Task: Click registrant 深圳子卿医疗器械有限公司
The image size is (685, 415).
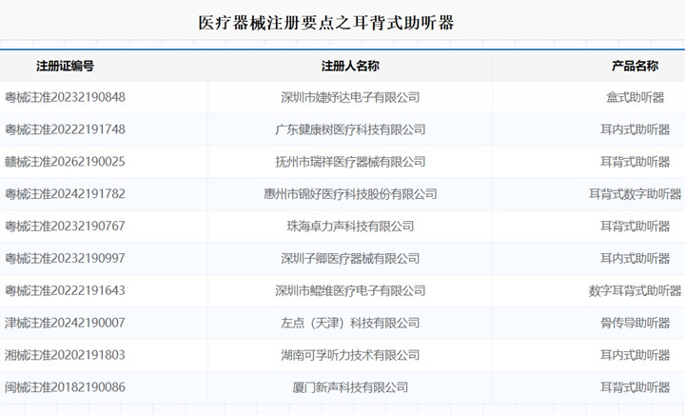Action: [x=350, y=258]
